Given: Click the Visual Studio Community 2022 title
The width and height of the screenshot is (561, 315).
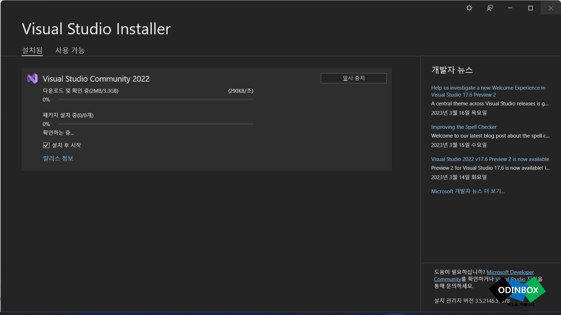Looking at the screenshot, I should pos(96,79).
